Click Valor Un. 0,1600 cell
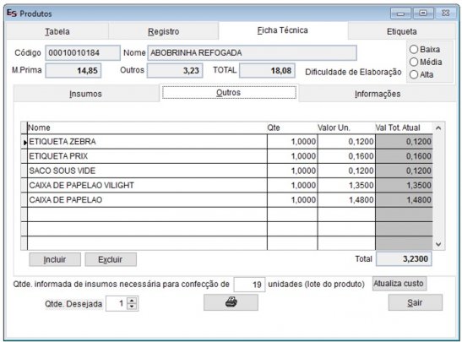This screenshot has width=462, height=342. click(x=346, y=156)
